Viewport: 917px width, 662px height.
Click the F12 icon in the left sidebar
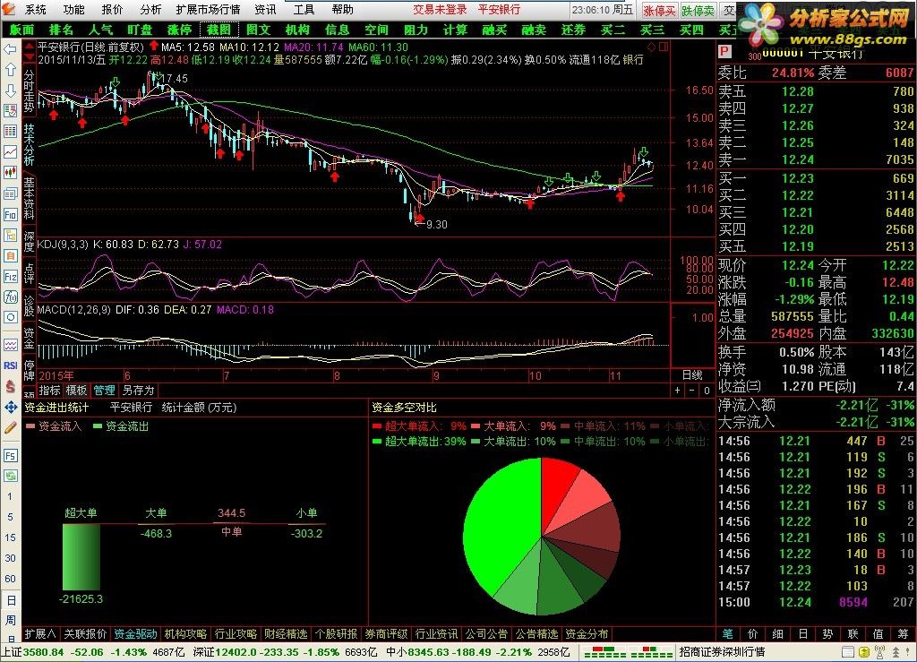[10, 276]
